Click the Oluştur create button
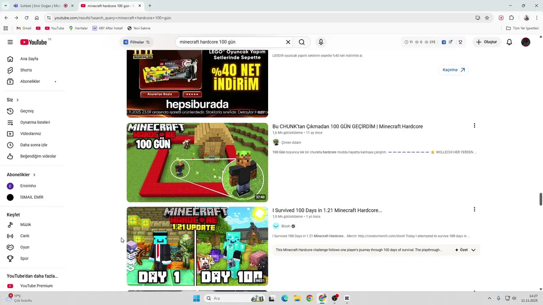This screenshot has width=543, height=305. pyautogui.click(x=486, y=42)
